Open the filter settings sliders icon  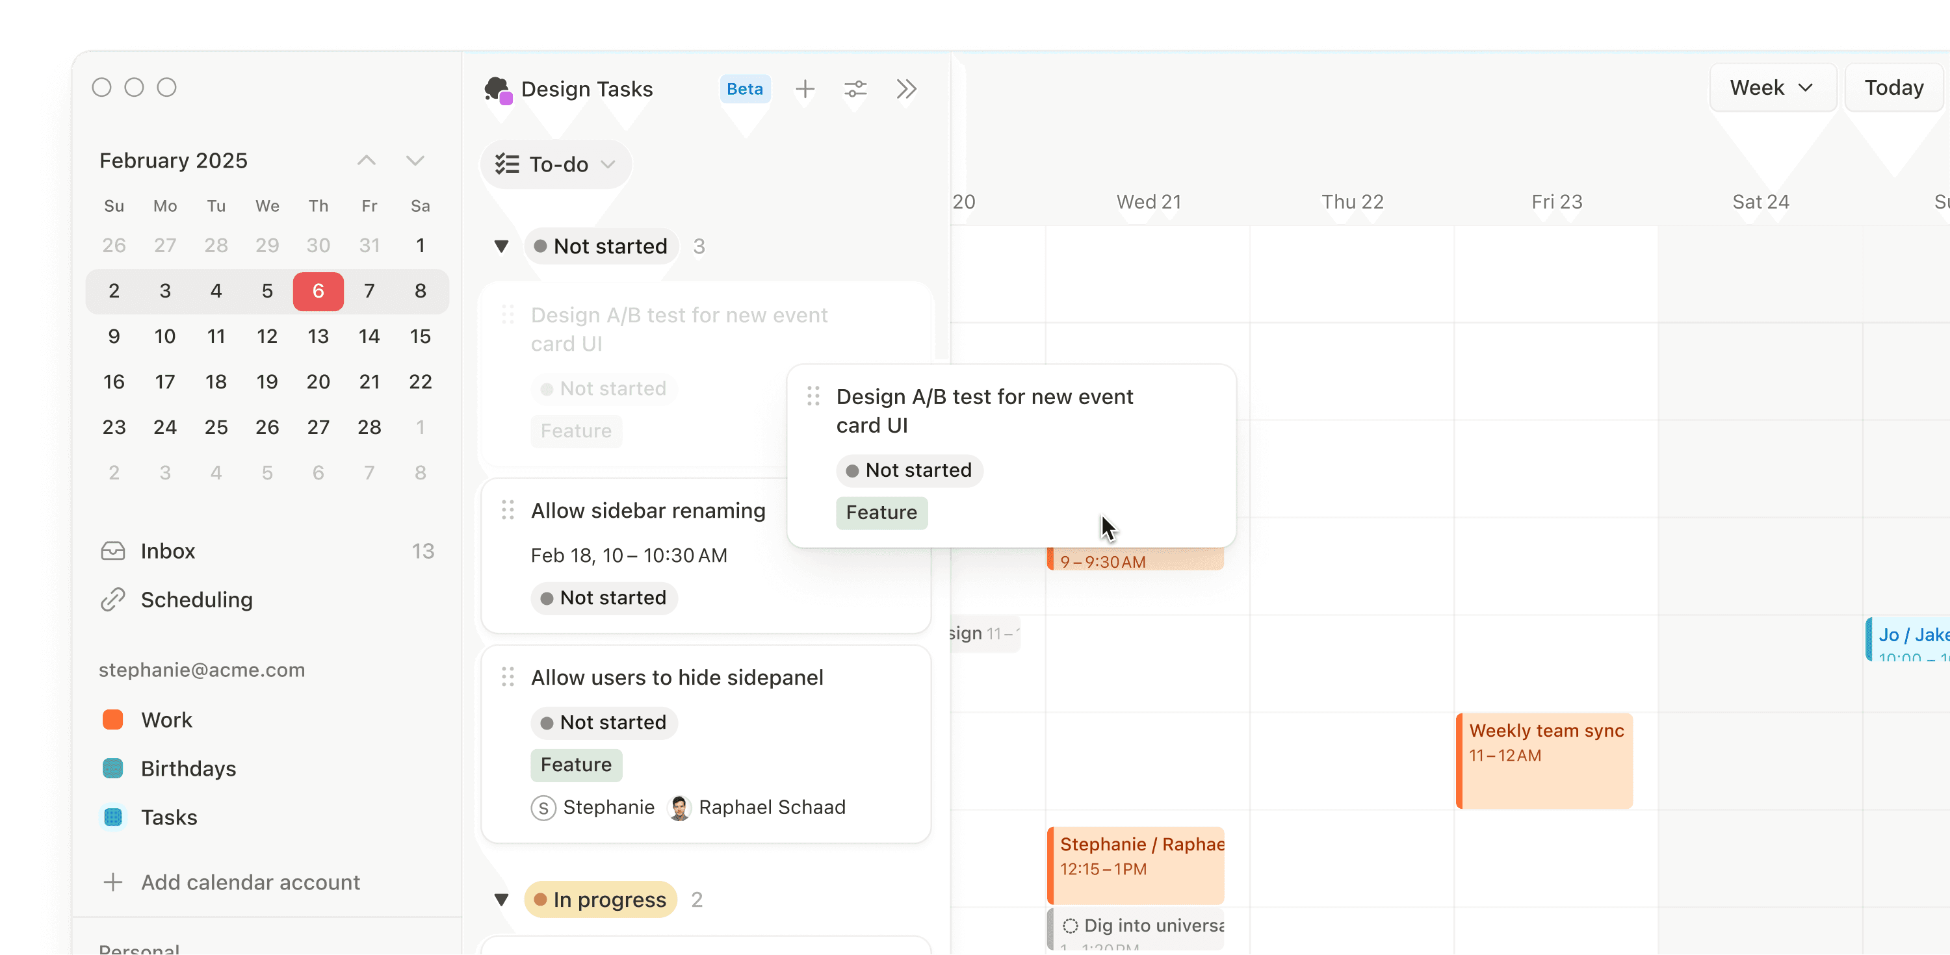pyautogui.click(x=855, y=89)
